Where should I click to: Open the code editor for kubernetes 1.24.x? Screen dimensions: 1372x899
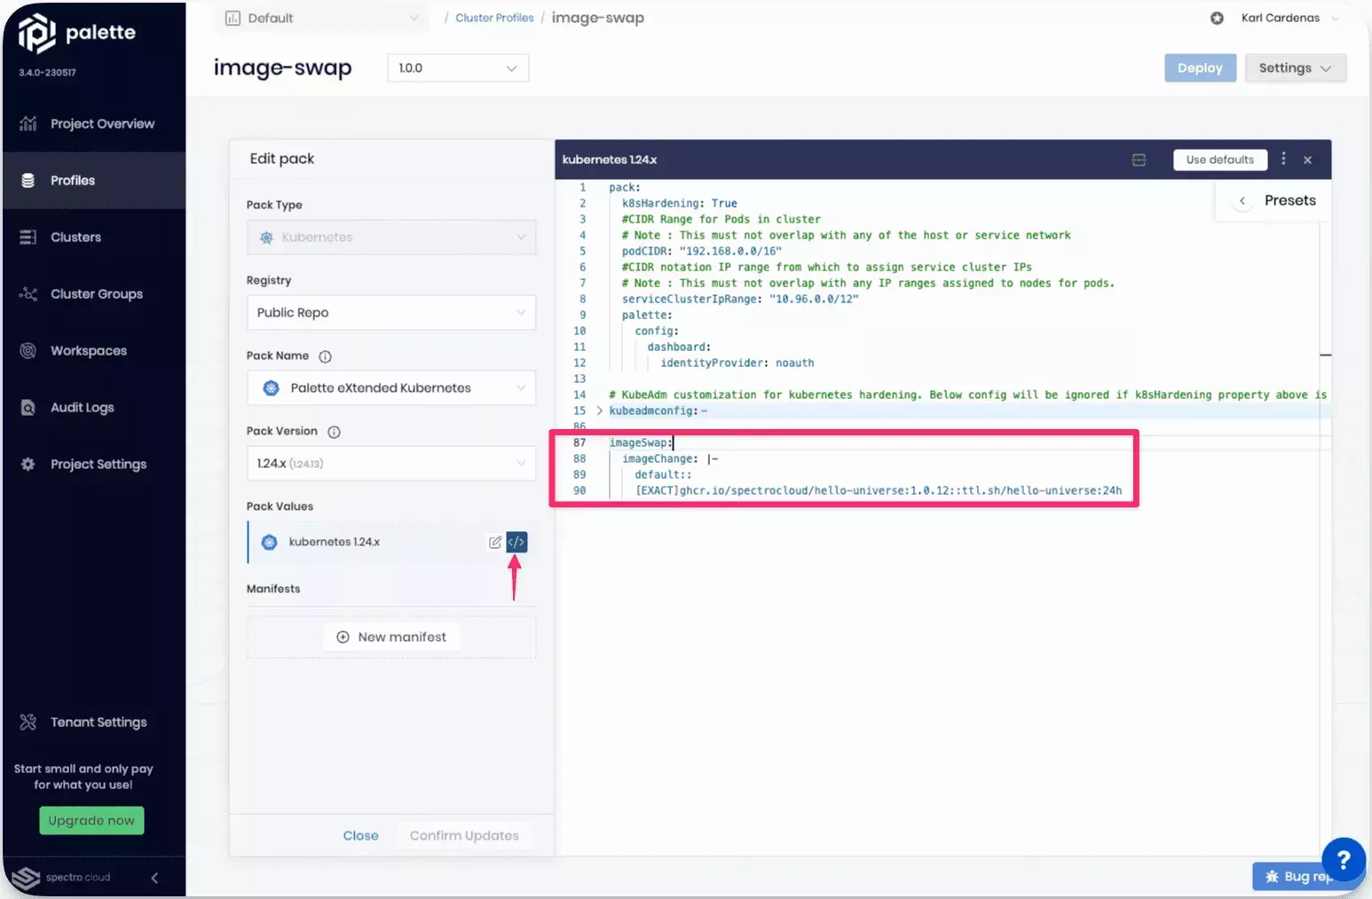tap(516, 542)
